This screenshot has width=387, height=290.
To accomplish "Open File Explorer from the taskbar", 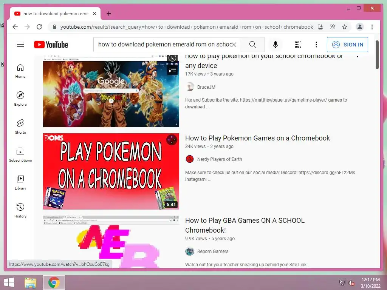I will tap(31, 282).
